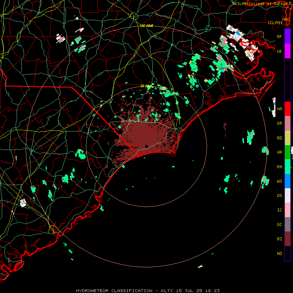Click the RF legend label
Screen dimensions: 293x293
coord(279,36)
